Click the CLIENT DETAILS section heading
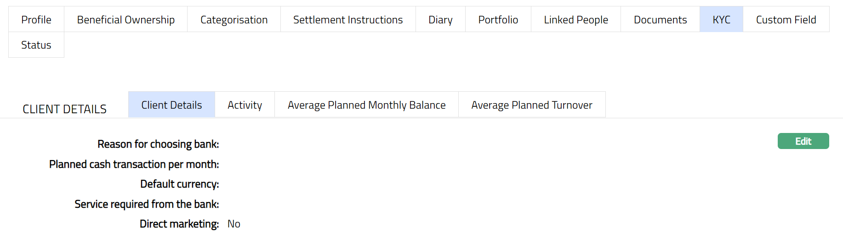 [64, 109]
